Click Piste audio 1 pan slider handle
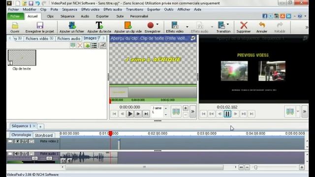 [49, 158]
